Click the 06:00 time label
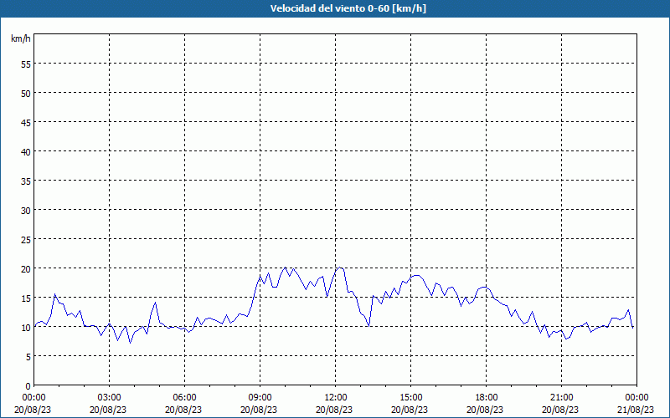This screenshot has height=418, width=670. click(184, 398)
